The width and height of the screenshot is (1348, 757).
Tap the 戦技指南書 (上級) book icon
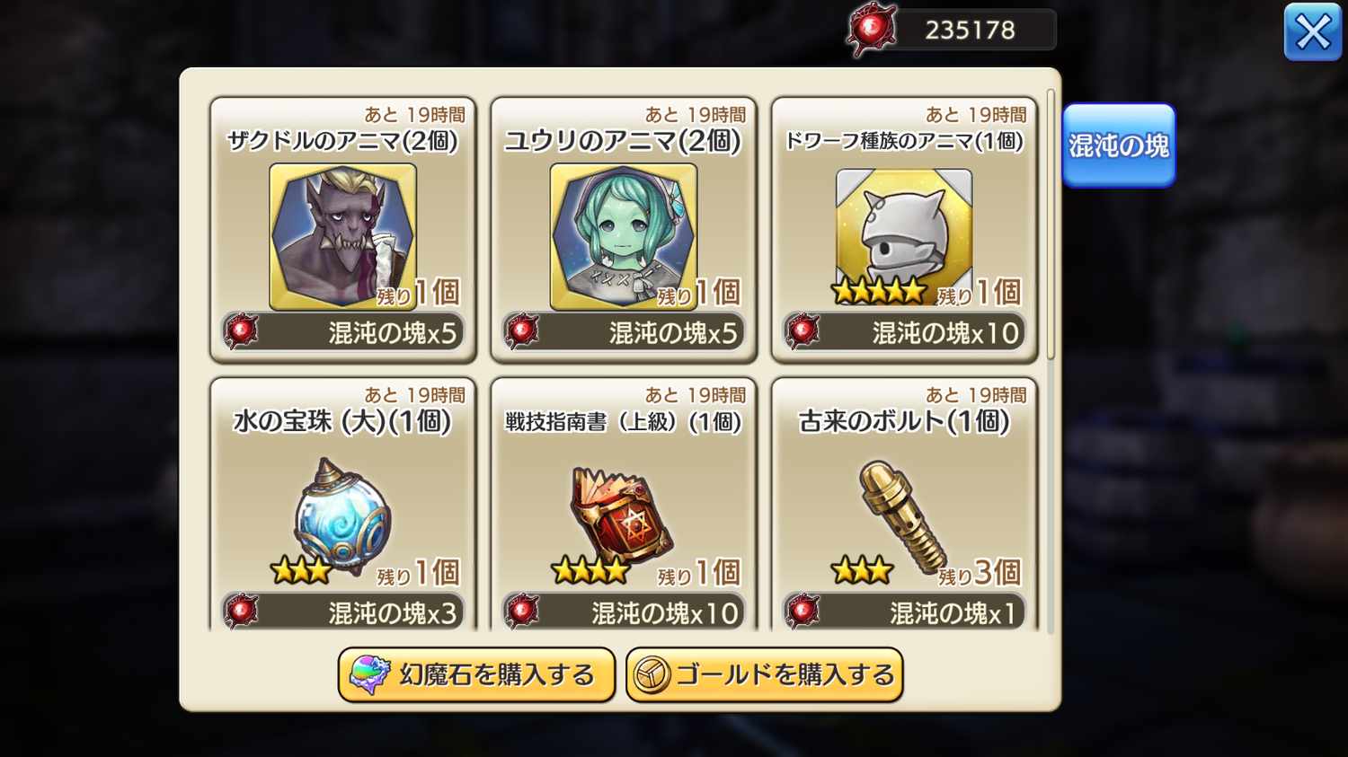[x=622, y=515]
